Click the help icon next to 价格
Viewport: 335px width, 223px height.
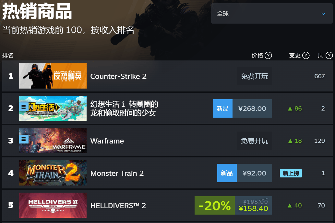pyautogui.click(x=268, y=56)
